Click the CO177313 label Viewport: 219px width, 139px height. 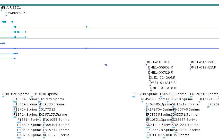click(x=47, y=110)
